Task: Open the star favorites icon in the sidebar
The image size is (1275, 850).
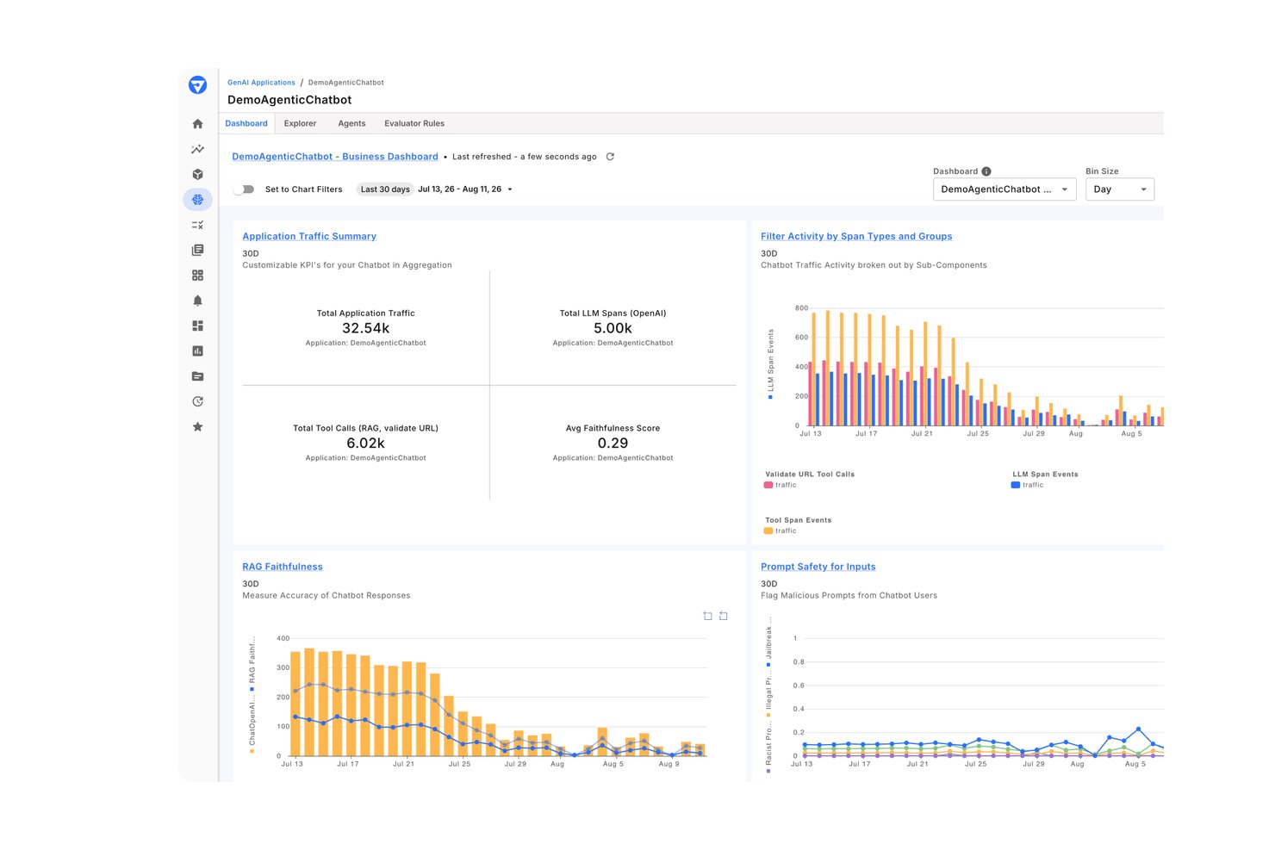Action: (x=197, y=427)
